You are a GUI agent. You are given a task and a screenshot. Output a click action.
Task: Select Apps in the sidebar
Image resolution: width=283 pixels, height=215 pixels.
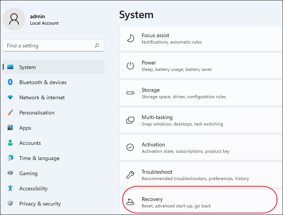(x=25, y=128)
